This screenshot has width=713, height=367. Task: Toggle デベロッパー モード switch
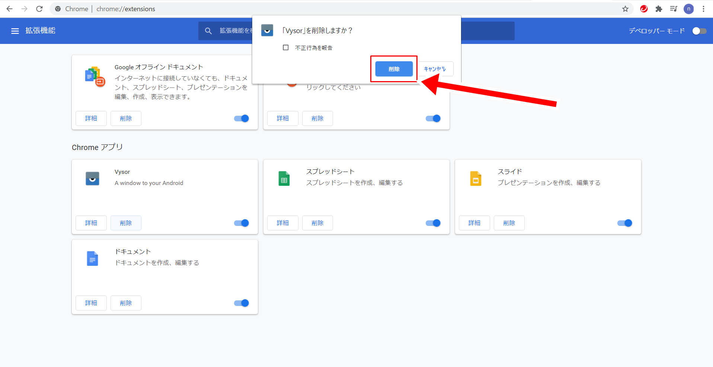[700, 31]
